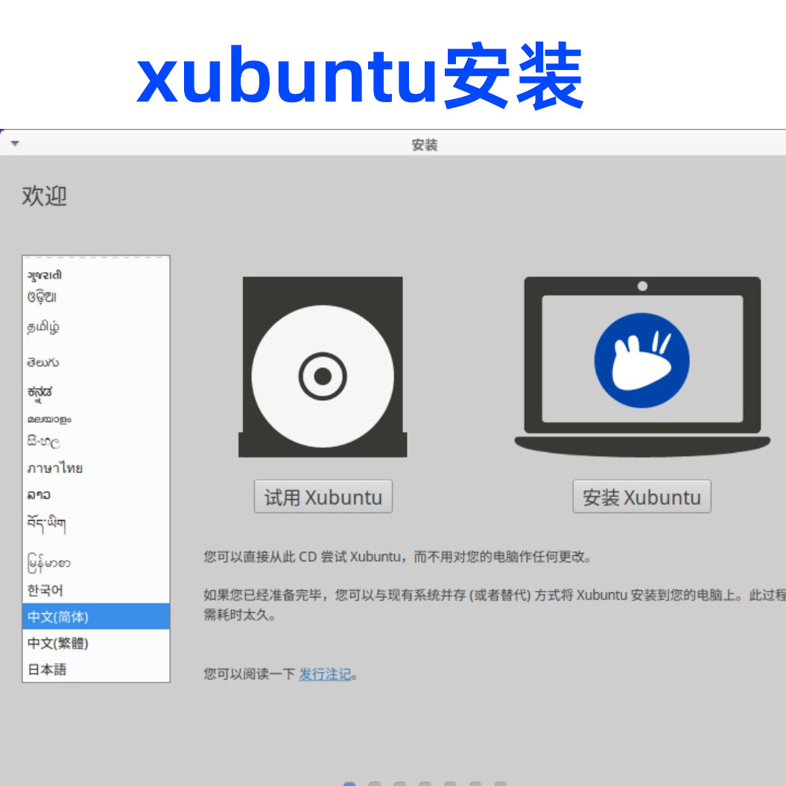Open the 发行注记 release notes link
786x786 pixels.
pos(325,674)
